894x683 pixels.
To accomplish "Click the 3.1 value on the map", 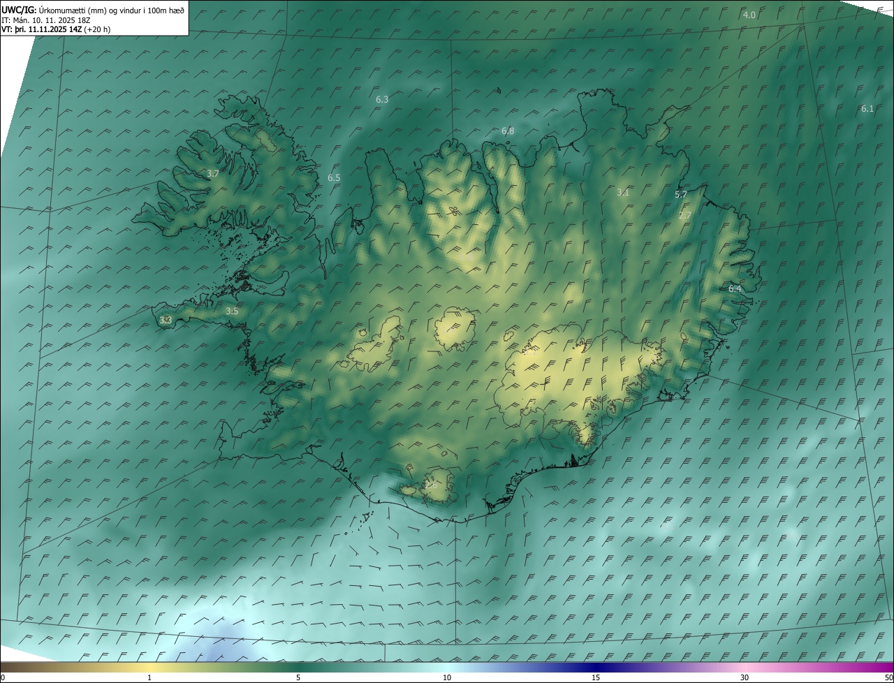I will [x=623, y=192].
